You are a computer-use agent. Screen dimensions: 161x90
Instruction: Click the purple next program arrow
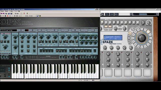pyautogui.click(x=4, y=13)
